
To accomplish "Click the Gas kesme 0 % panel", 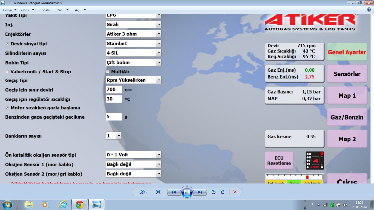I will tap(294, 139).
